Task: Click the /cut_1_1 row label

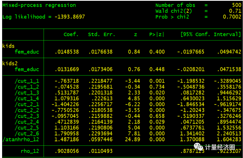Action: point(27,81)
